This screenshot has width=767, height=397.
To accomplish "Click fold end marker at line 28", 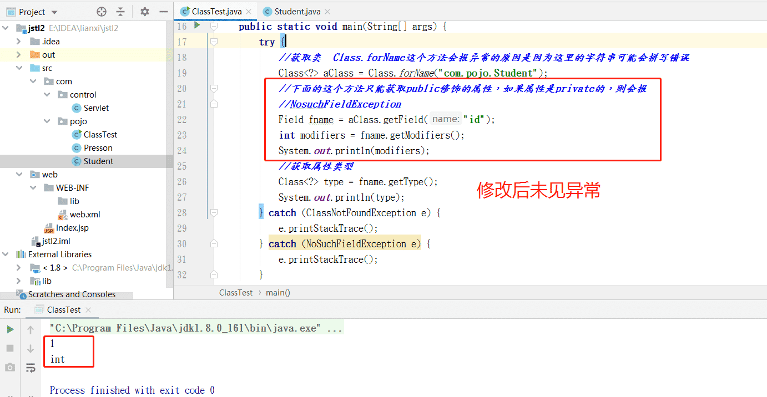I will point(214,213).
